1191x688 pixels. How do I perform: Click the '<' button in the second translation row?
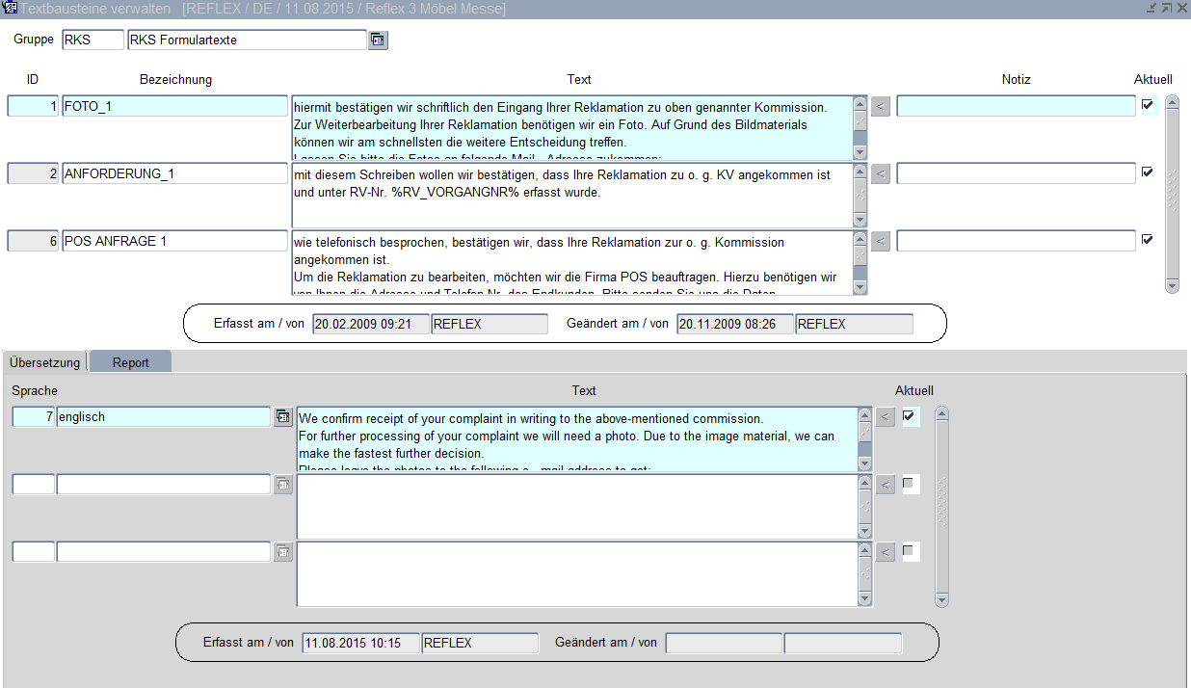point(886,484)
